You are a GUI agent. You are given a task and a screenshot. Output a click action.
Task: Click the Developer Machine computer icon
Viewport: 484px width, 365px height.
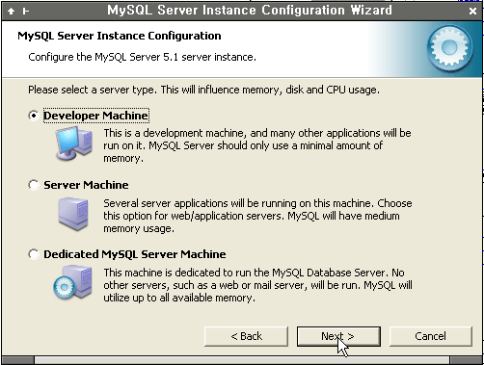click(x=74, y=143)
